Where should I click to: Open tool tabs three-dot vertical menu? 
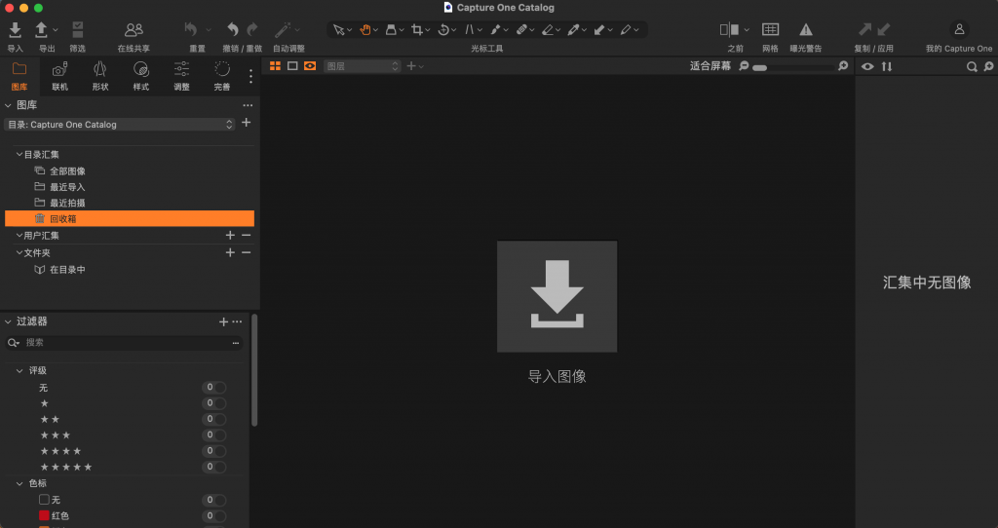pos(250,76)
